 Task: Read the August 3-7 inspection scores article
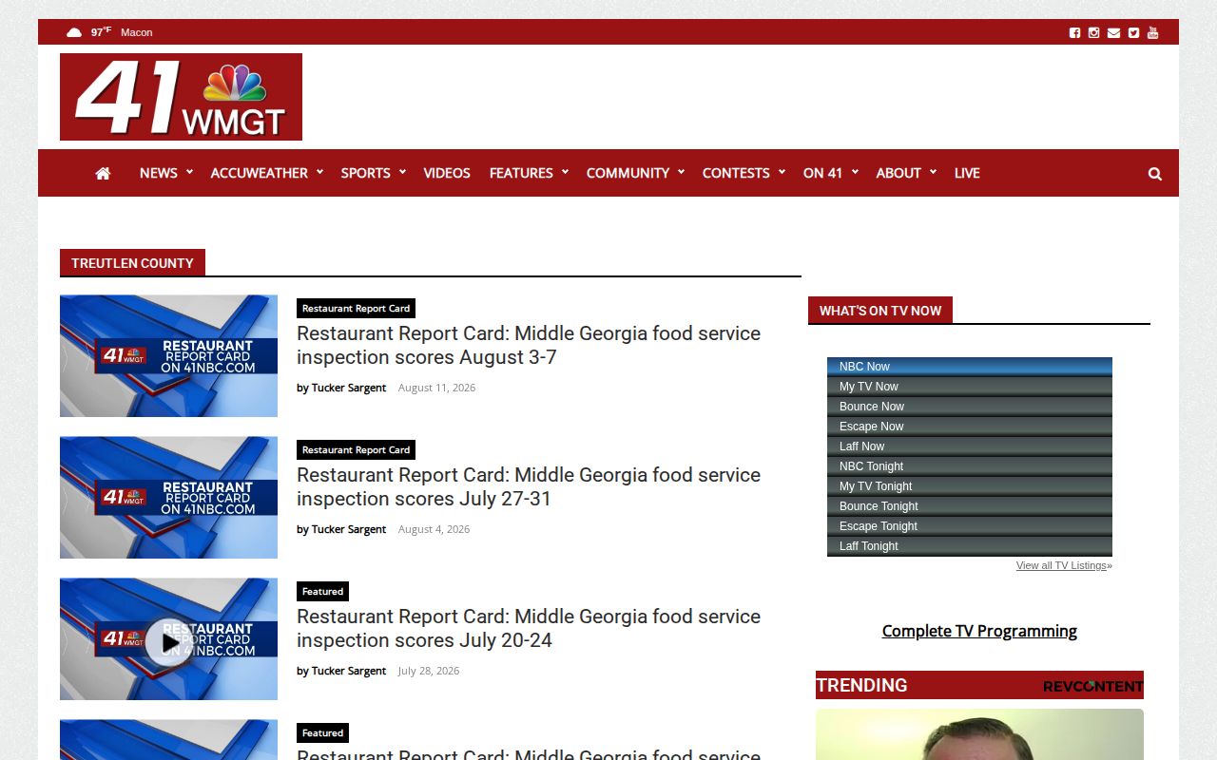[529, 346]
